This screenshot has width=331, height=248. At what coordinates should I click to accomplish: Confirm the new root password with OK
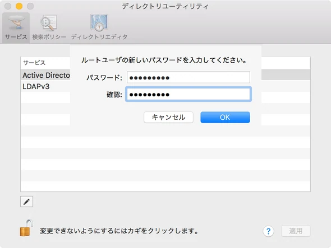click(225, 117)
